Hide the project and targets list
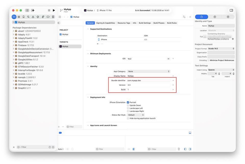245x164 pixels. pyautogui.click(x=59, y=23)
